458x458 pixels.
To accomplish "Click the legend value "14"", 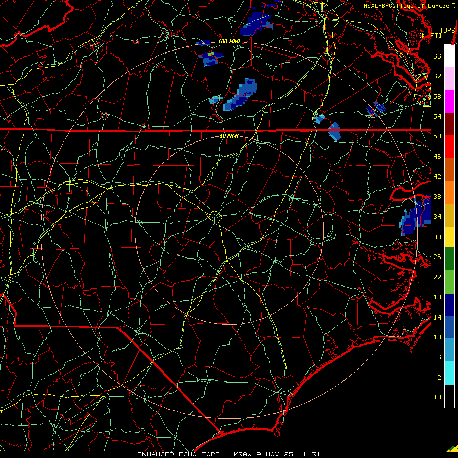I will pyautogui.click(x=437, y=317).
